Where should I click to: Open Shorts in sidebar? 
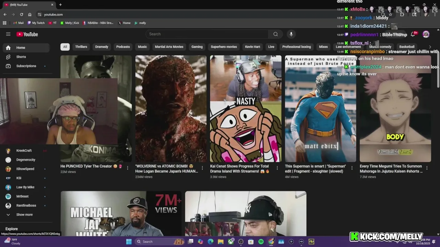pos(26,57)
